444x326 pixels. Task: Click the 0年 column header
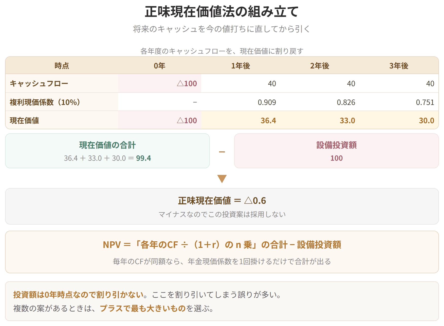pos(160,66)
